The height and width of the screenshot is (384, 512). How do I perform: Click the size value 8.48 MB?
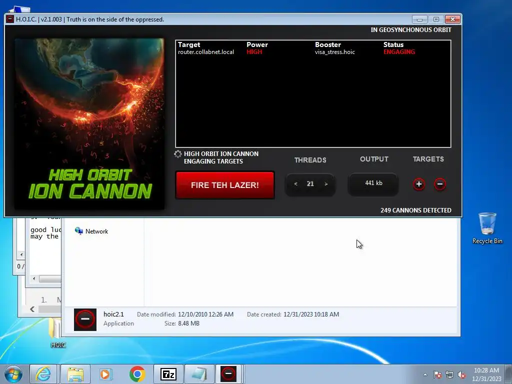tap(188, 323)
